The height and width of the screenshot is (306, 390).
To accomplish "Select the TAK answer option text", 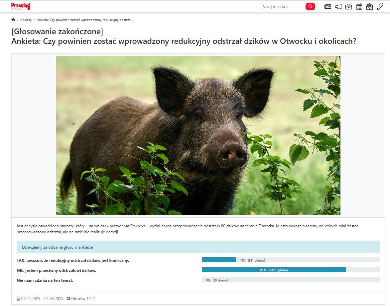I will [72, 261].
